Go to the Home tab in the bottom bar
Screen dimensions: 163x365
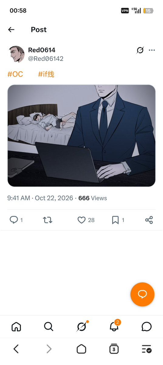click(16, 327)
